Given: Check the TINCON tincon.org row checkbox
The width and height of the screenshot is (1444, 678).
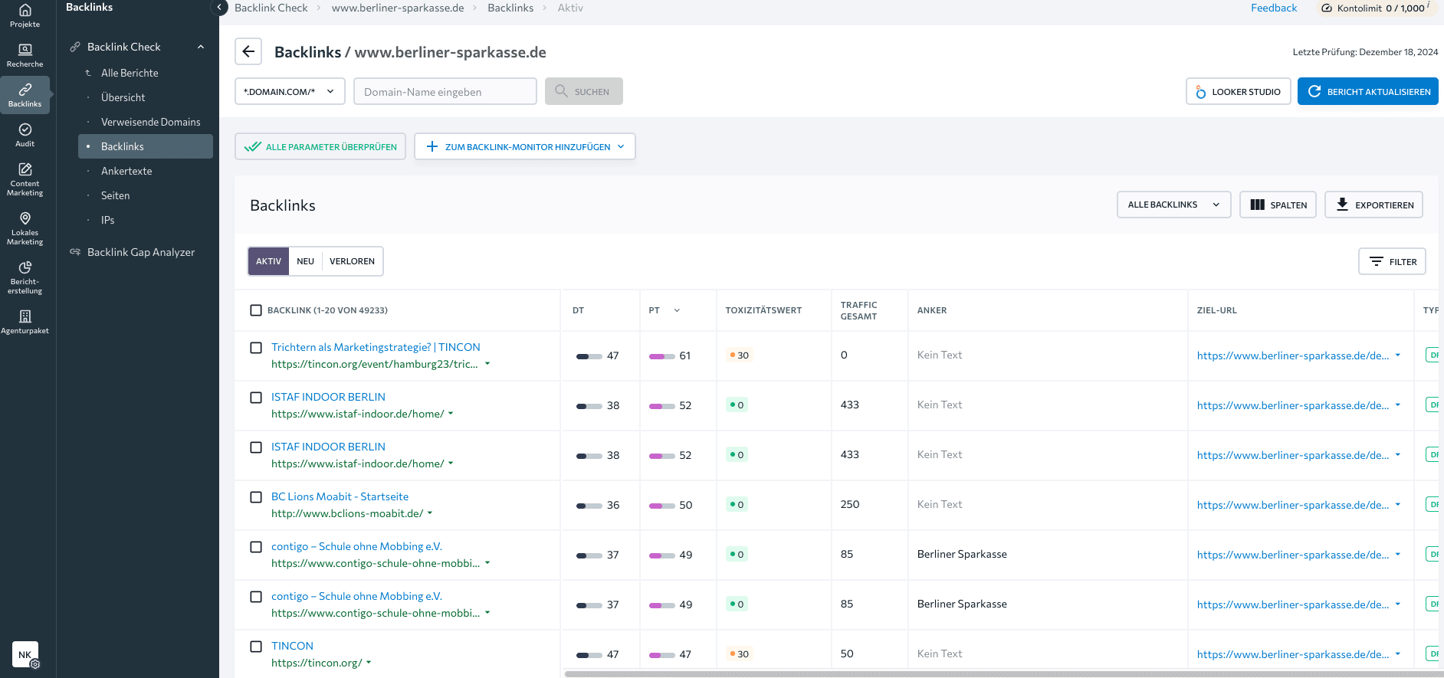Looking at the screenshot, I should (256, 647).
